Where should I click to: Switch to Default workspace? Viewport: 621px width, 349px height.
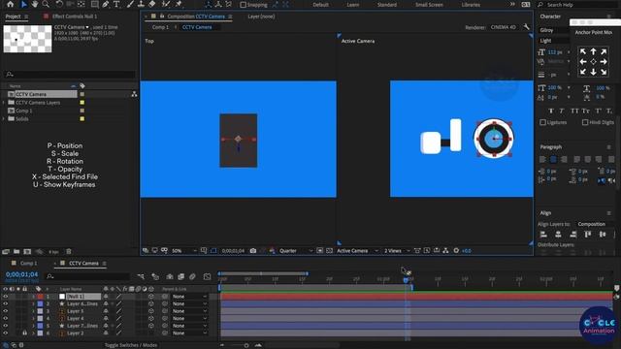(x=320, y=5)
